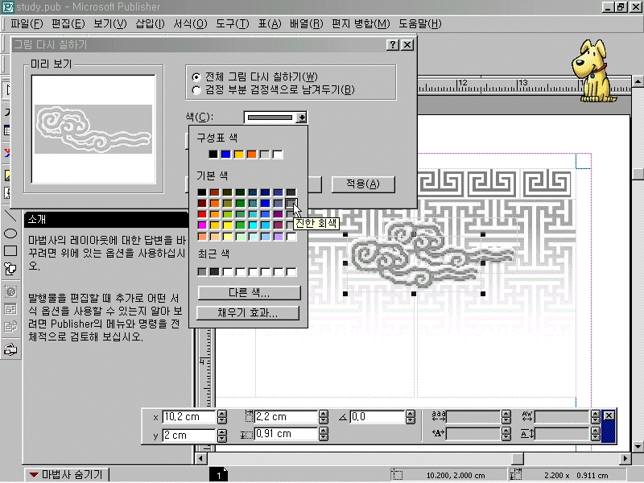The image size is (644, 483).
Task: Click the object position icon in status bar
Action: pos(397,475)
